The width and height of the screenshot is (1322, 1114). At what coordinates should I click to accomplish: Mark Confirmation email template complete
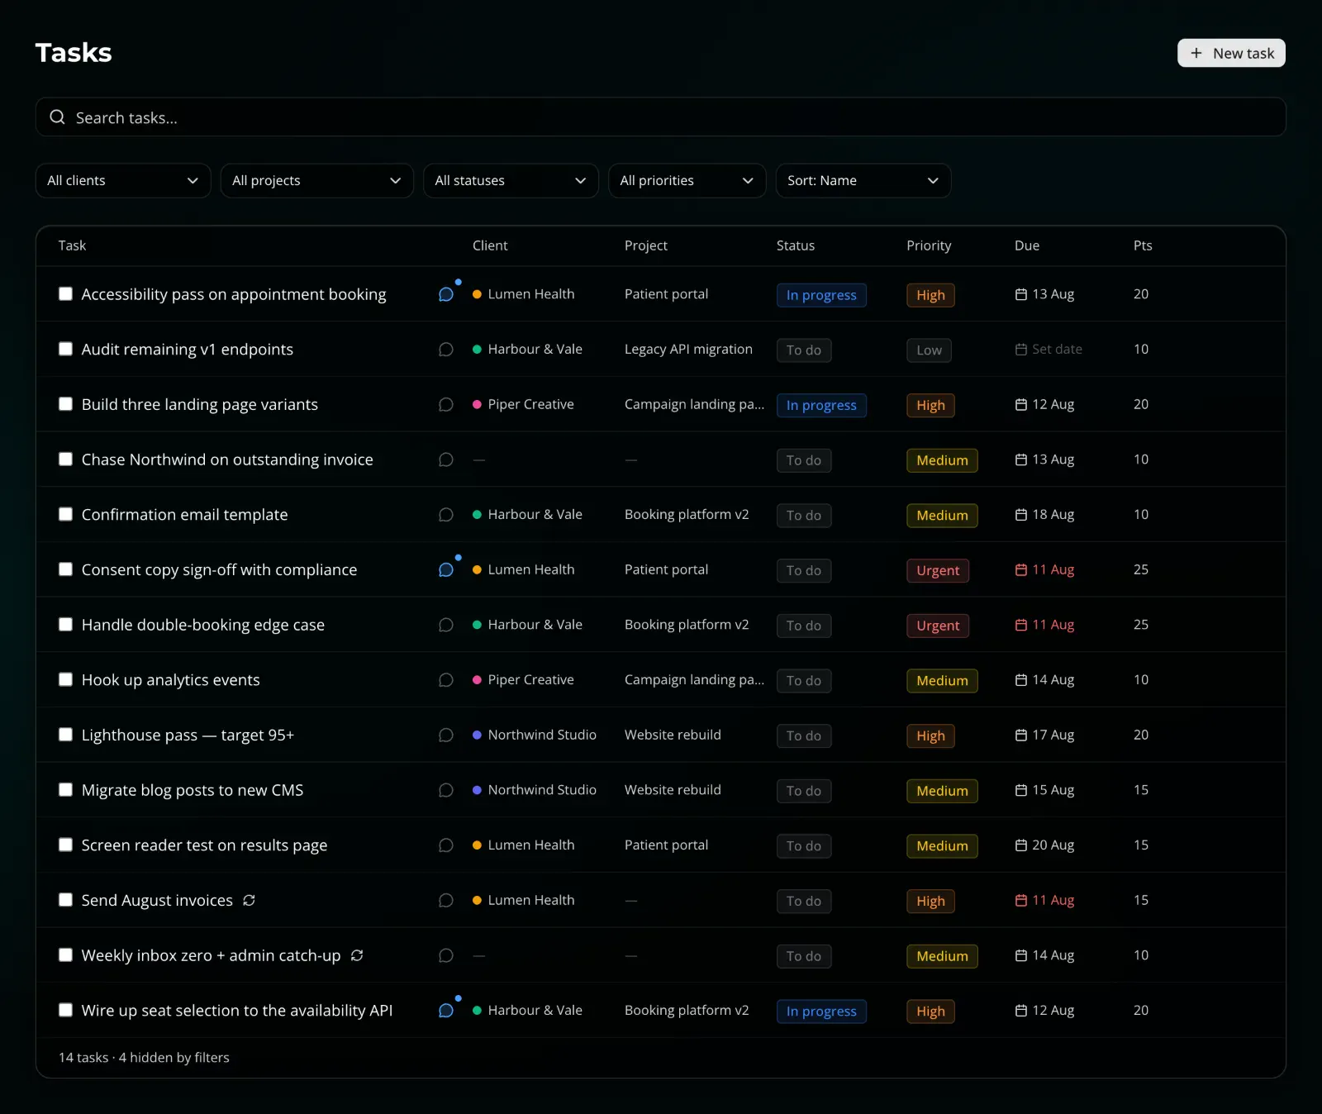tap(65, 514)
